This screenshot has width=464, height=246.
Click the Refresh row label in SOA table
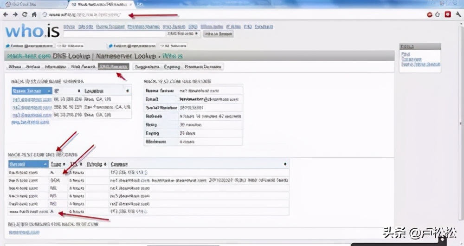154,117
